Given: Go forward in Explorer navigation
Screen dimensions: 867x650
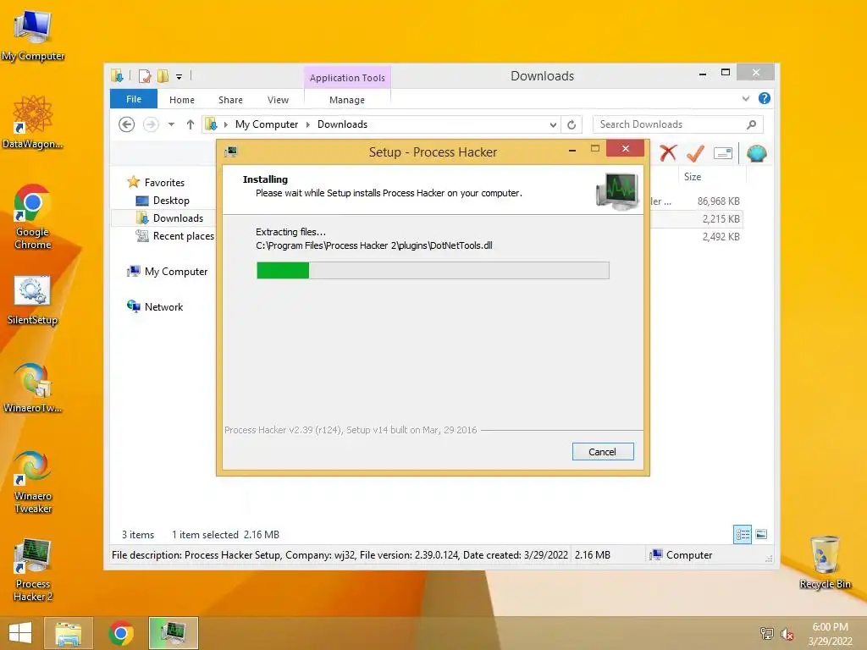Looking at the screenshot, I should pos(151,124).
